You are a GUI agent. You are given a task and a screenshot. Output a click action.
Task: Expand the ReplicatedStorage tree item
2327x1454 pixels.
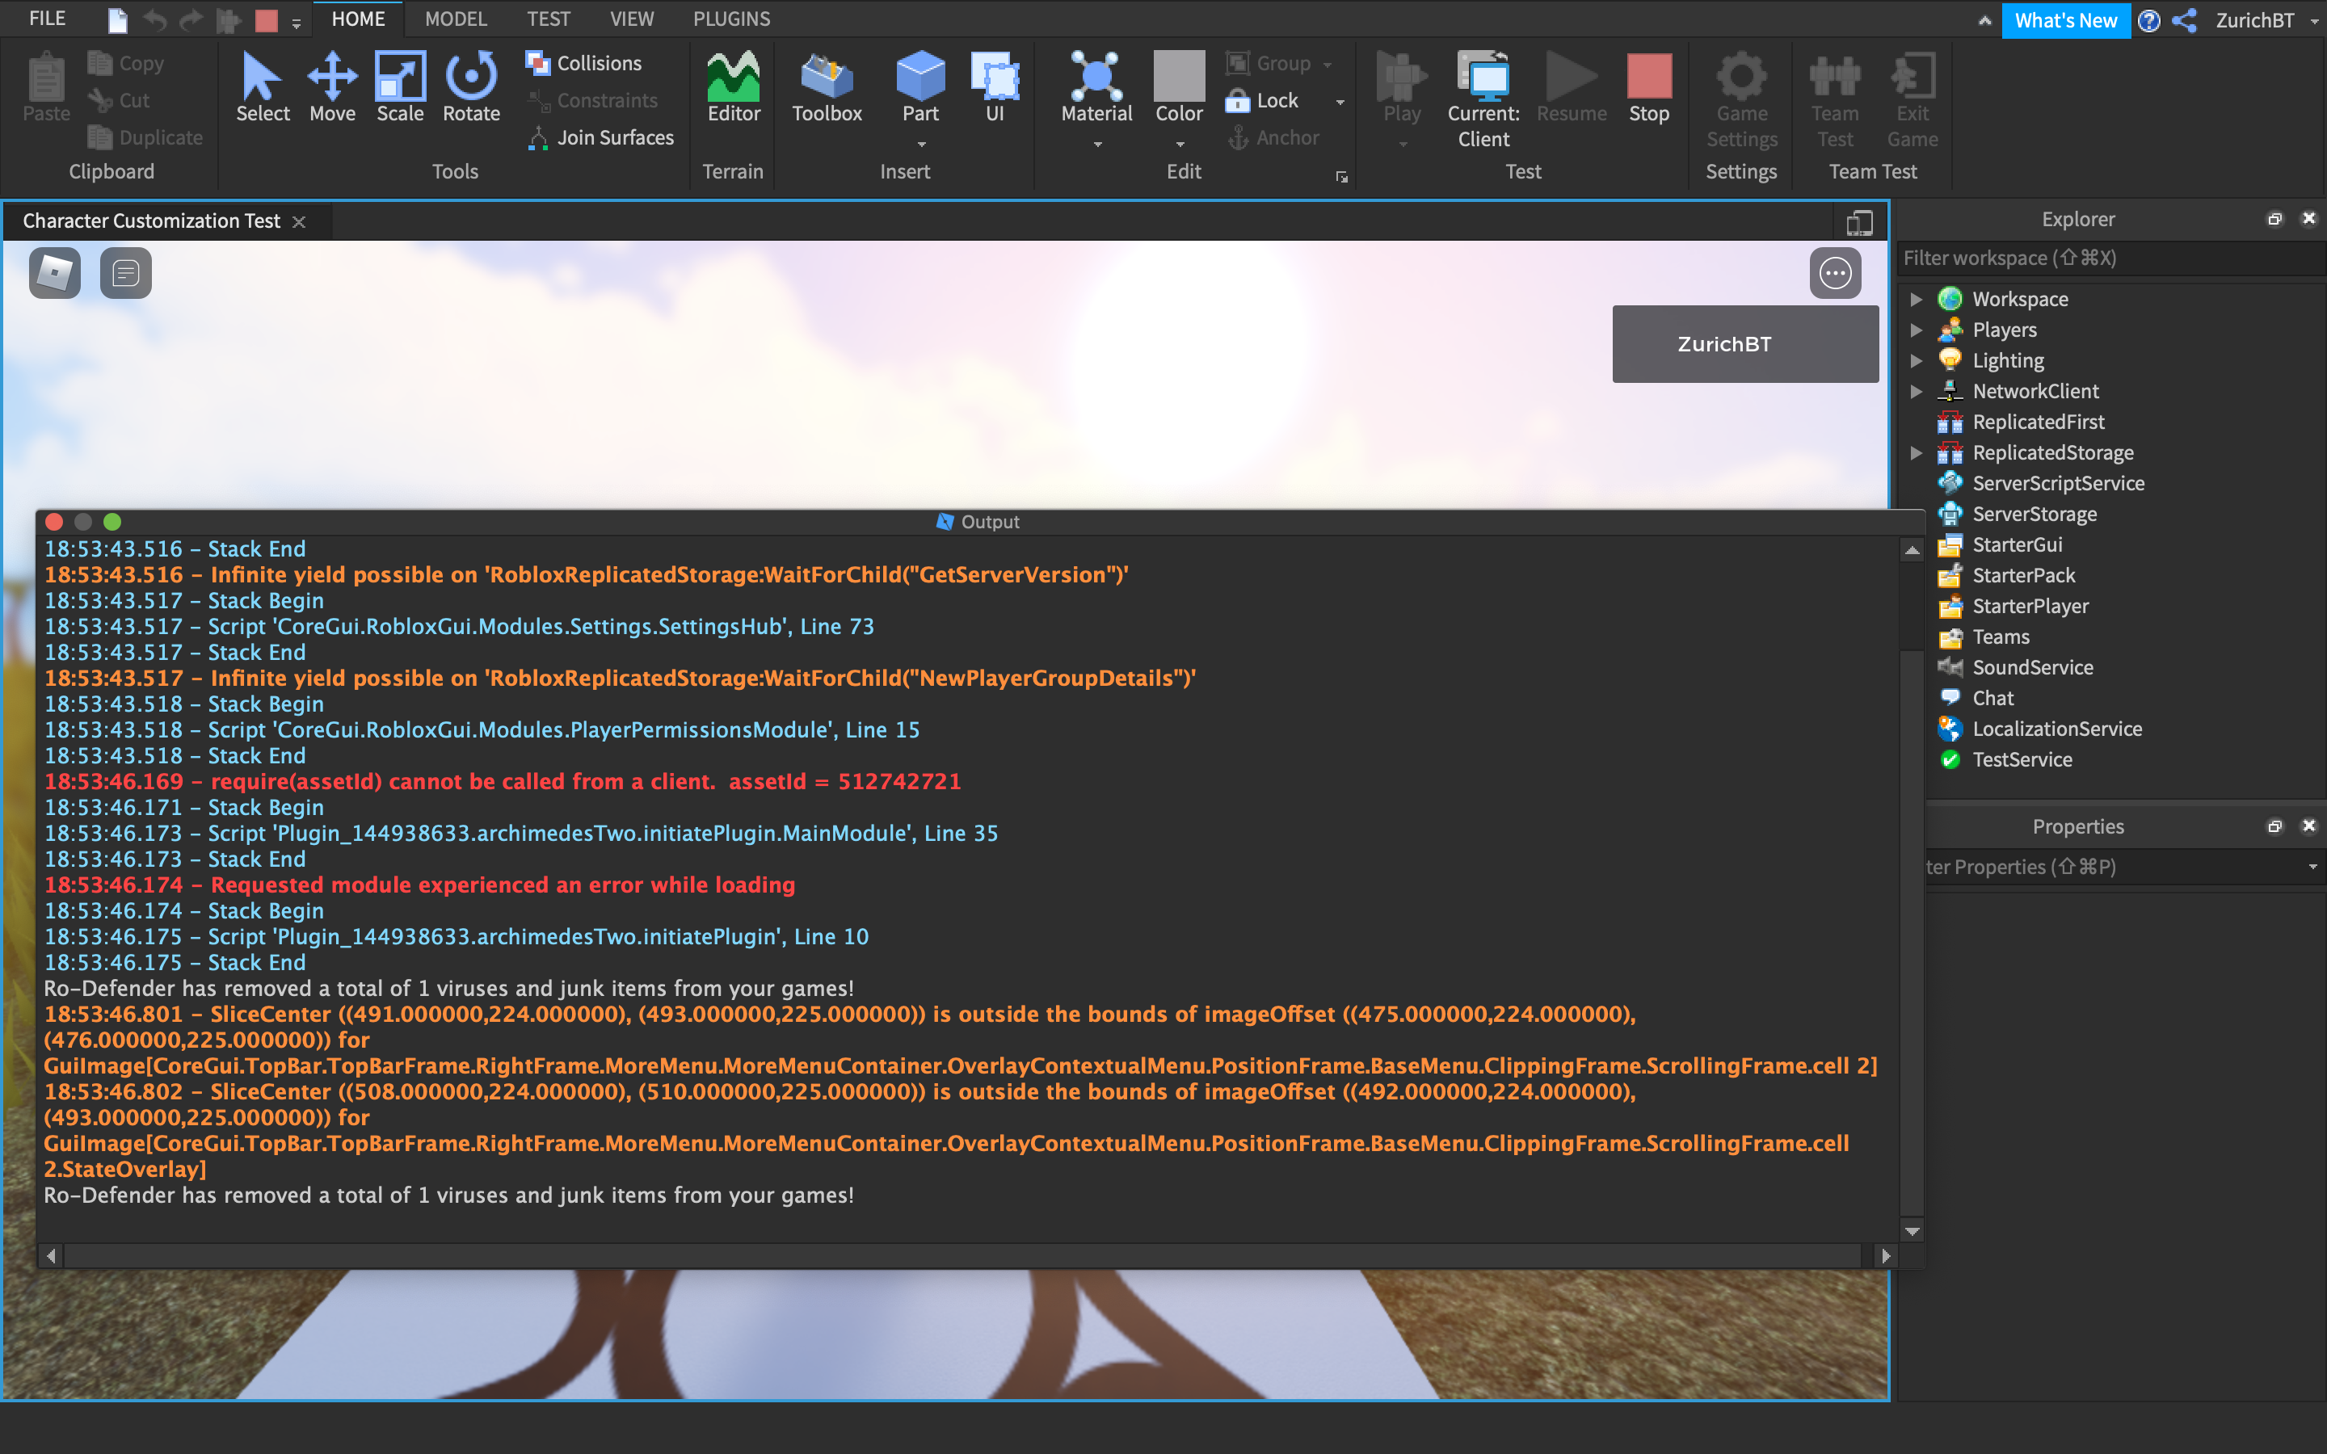[1918, 453]
